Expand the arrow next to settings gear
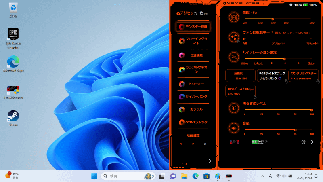The image size is (323, 182). coord(312,142)
